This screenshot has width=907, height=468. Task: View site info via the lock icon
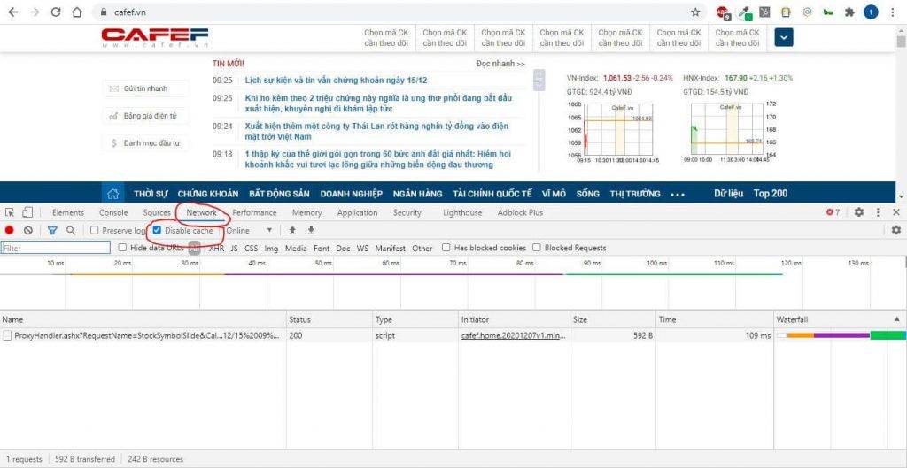(x=105, y=12)
